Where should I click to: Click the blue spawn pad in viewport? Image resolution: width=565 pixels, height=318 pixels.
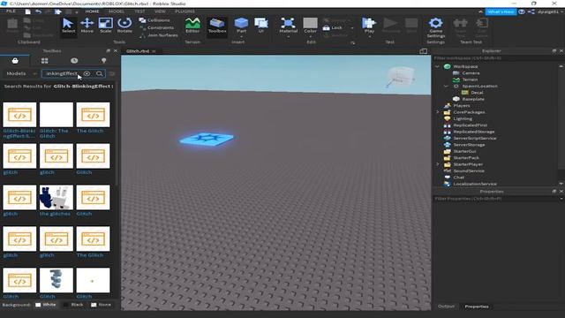pyautogui.click(x=207, y=140)
